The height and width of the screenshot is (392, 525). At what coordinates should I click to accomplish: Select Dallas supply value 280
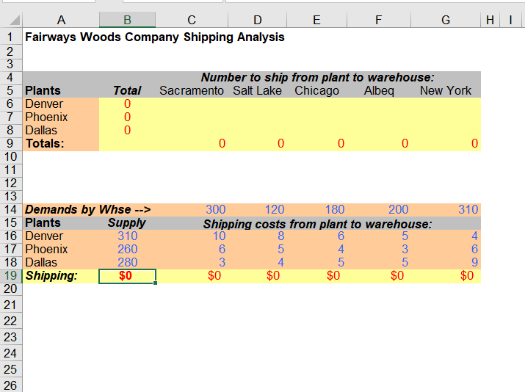point(127,263)
